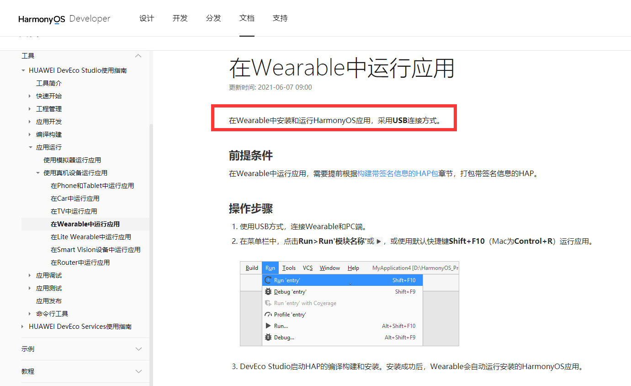This screenshot has height=386, width=631.
Task: Expand the 工程管理 tree arrow
Action: tap(31, 109)
